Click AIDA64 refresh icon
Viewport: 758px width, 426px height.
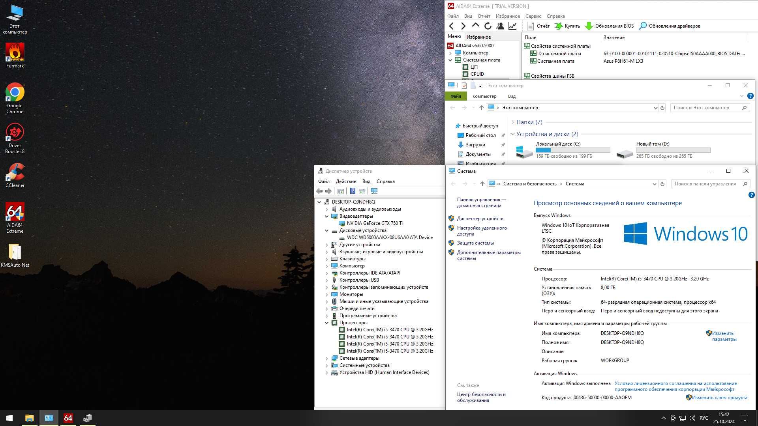488,26
